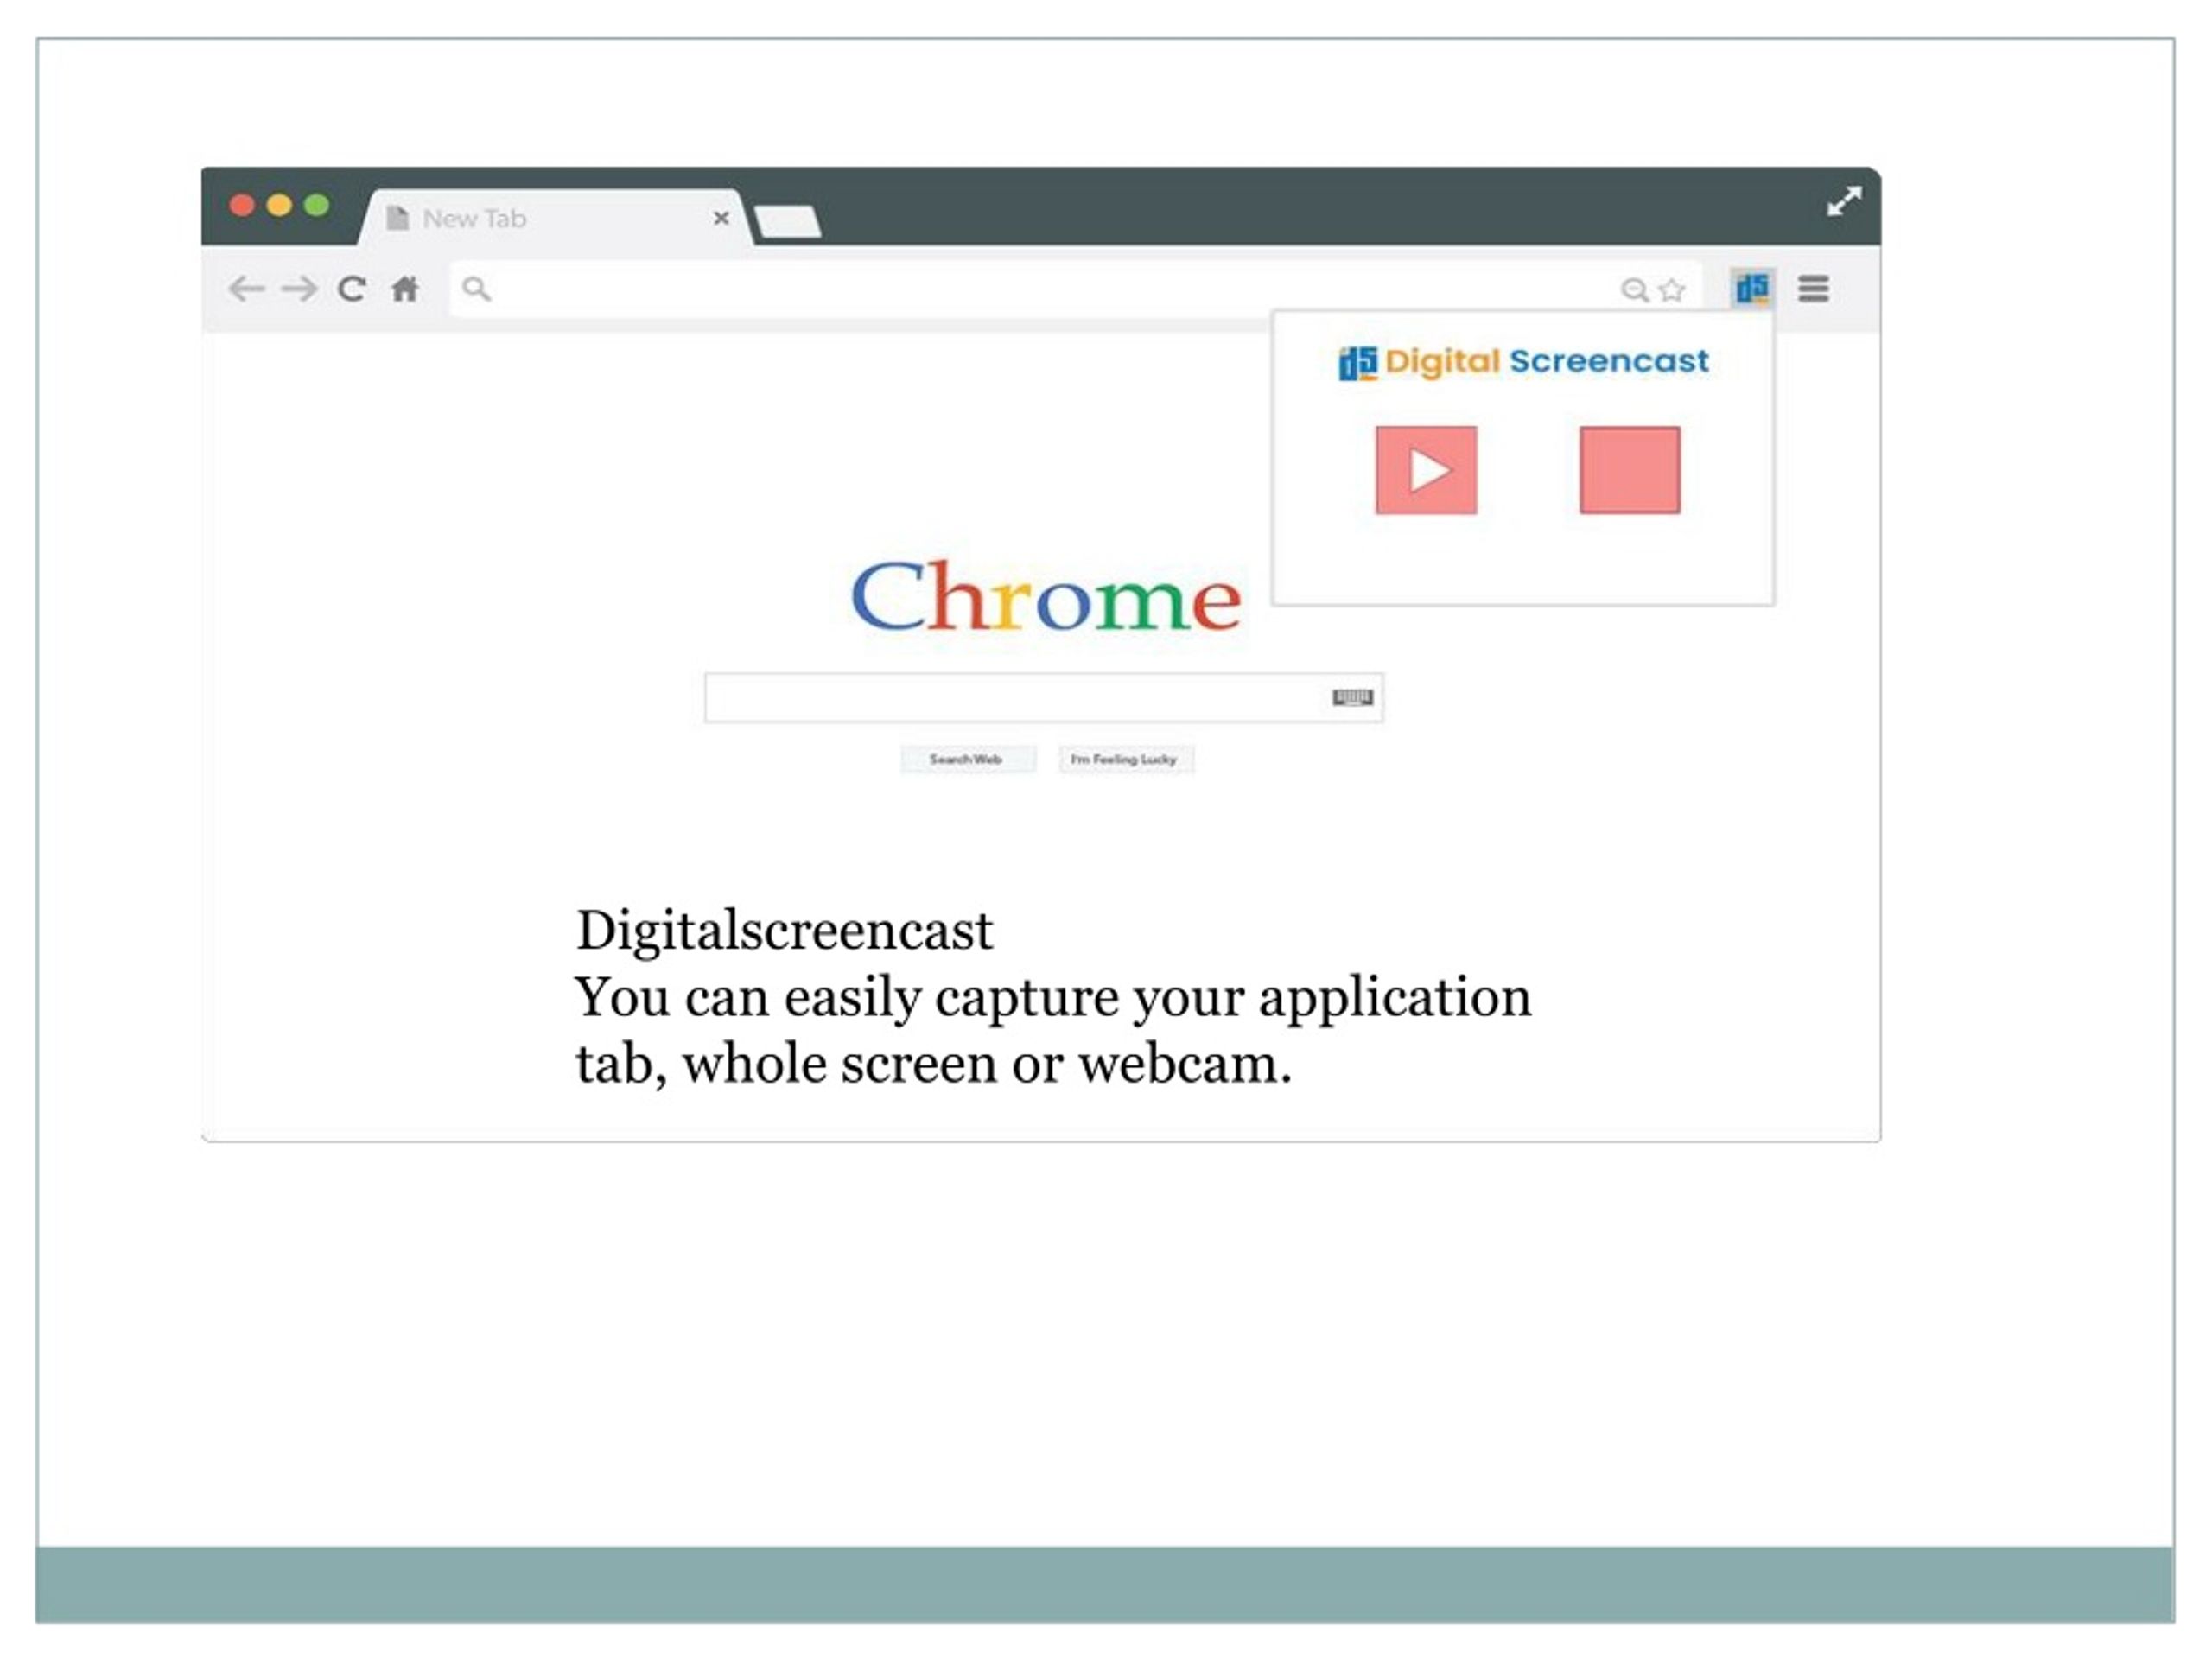
Task: Click the browser back arrow
Action: (x=246, y=290)
